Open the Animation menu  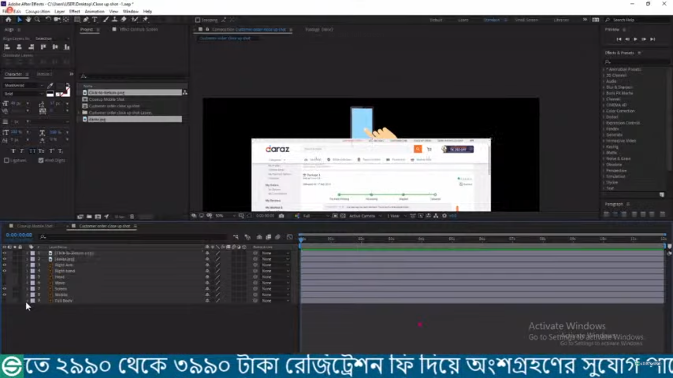coord(95,11)
